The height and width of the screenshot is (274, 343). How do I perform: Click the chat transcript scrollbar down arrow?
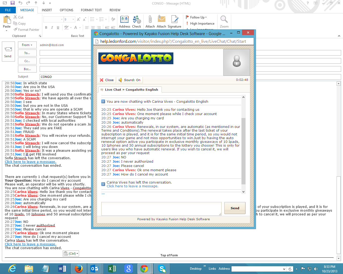[243, 192]
